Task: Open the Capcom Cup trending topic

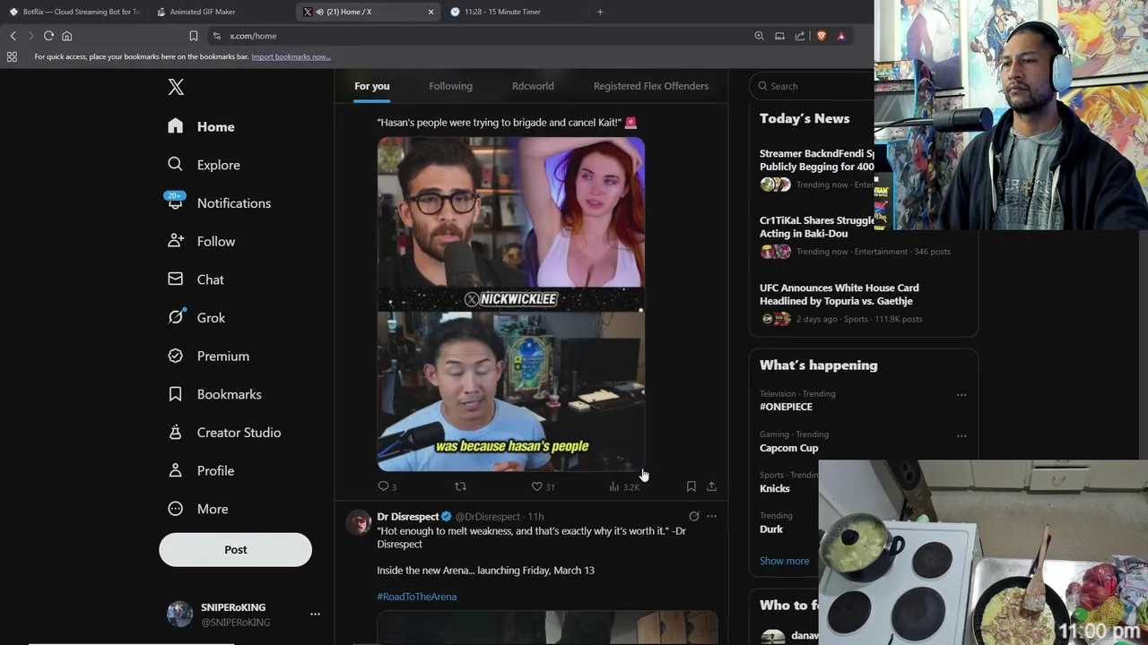Action: point(788,448)
